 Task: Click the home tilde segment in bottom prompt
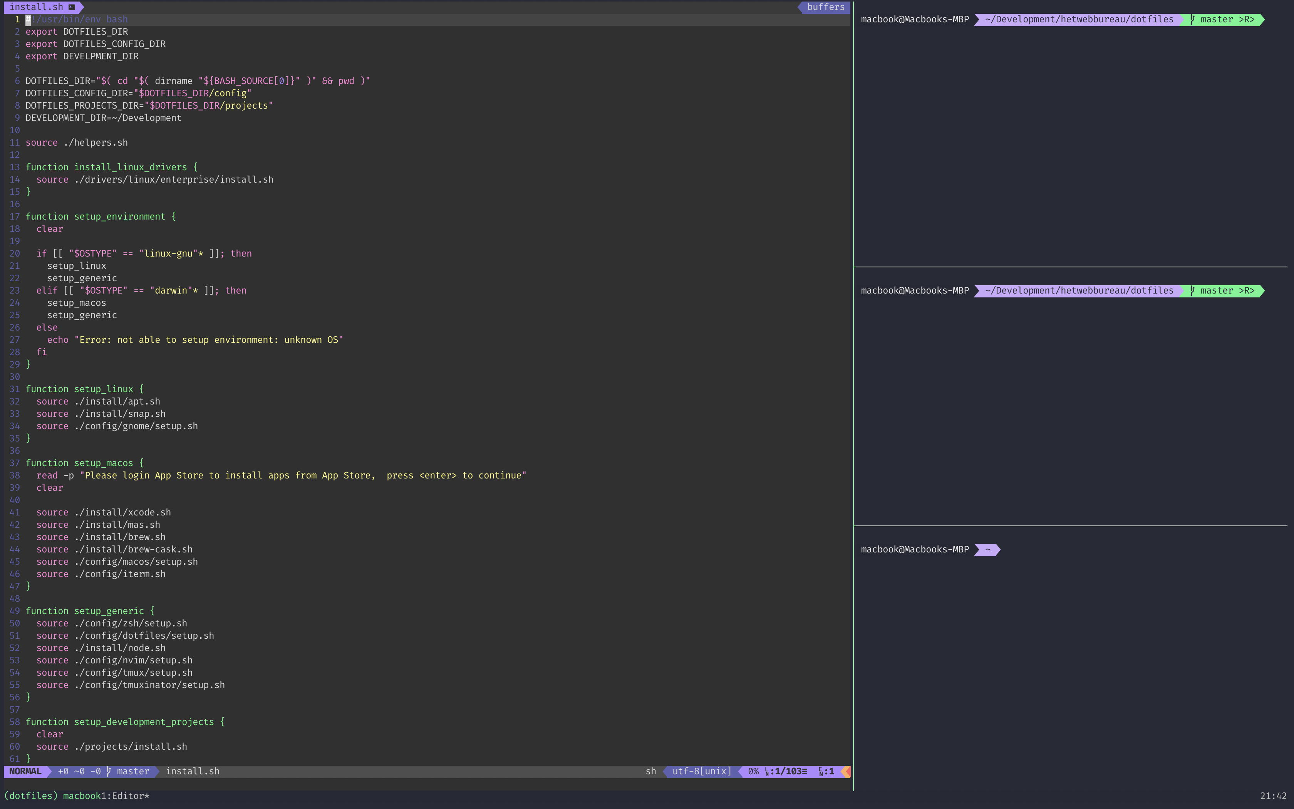987,549
